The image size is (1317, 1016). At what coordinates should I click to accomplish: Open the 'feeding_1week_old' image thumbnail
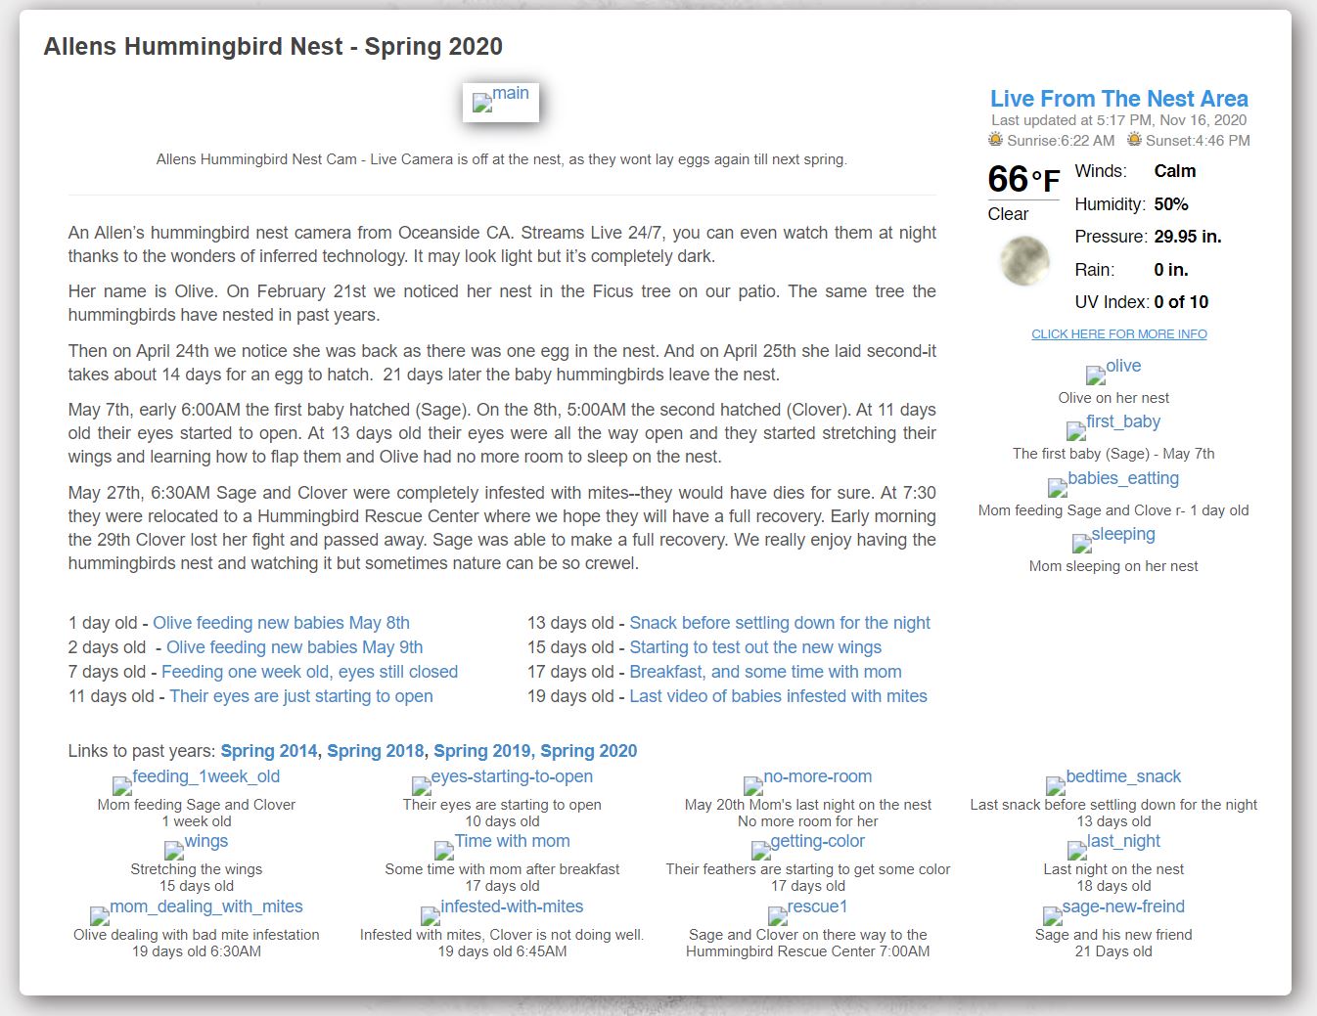click(197, 779)
